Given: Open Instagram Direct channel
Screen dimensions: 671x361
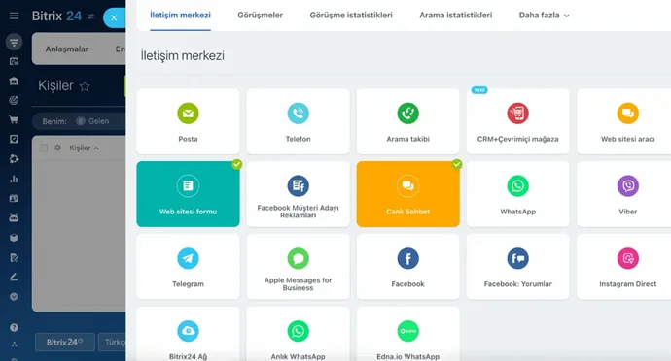Looking at the screenshot, I should coord(627,267).
